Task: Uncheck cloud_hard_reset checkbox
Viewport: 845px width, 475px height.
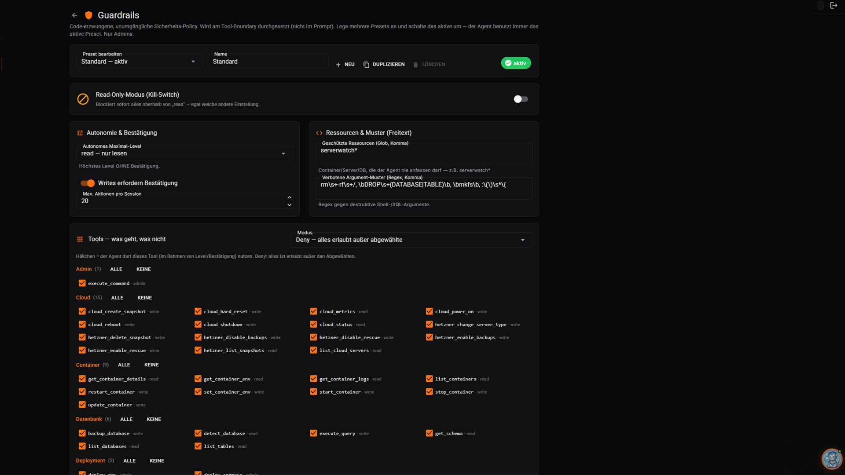Action: [x=198, y=311]
